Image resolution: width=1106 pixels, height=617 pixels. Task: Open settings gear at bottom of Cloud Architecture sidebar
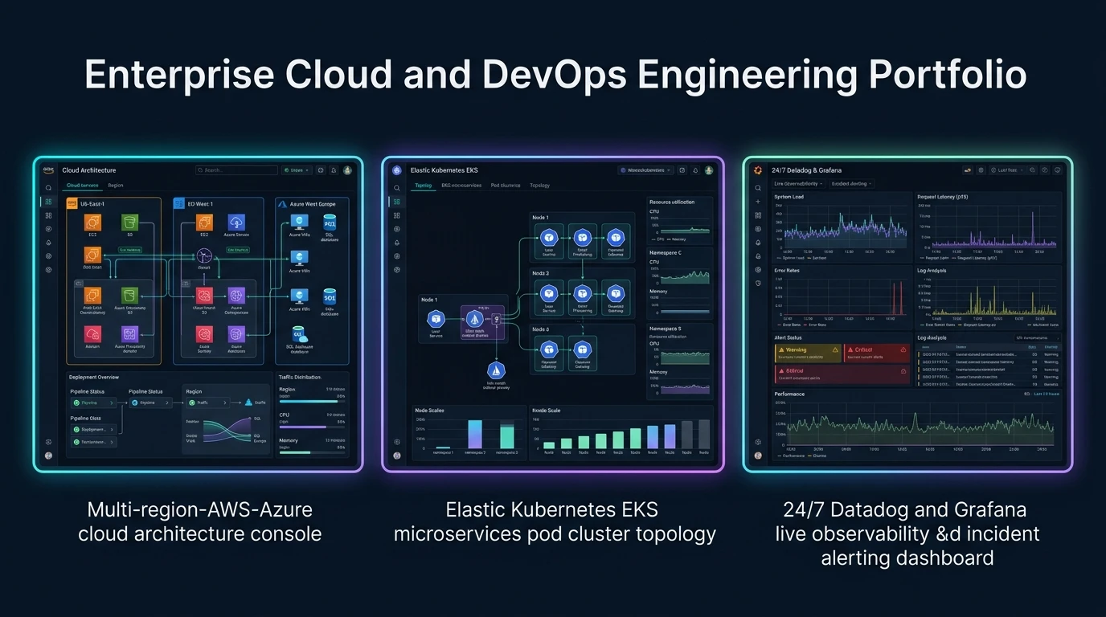click(x=48, y=442)
